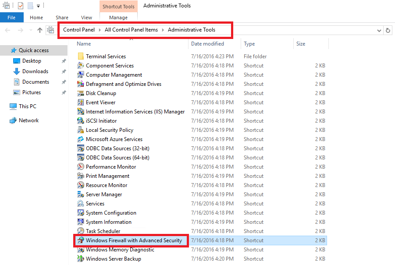Click the Microsoft Azure Services icon
Image resolution: width=395 pixels, height=265 pixels.
pyautogui.click(x=81, y=139)
